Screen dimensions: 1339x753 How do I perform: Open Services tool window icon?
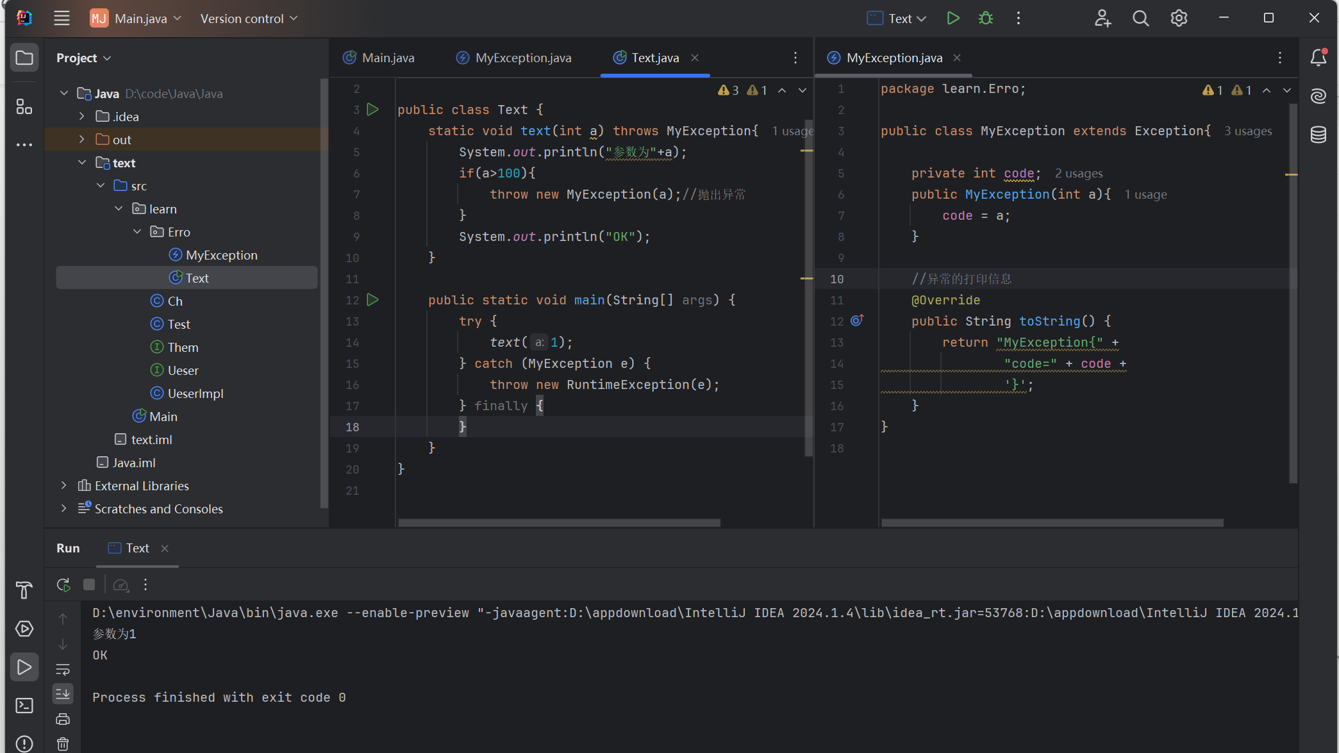click(x=24, y=629)
